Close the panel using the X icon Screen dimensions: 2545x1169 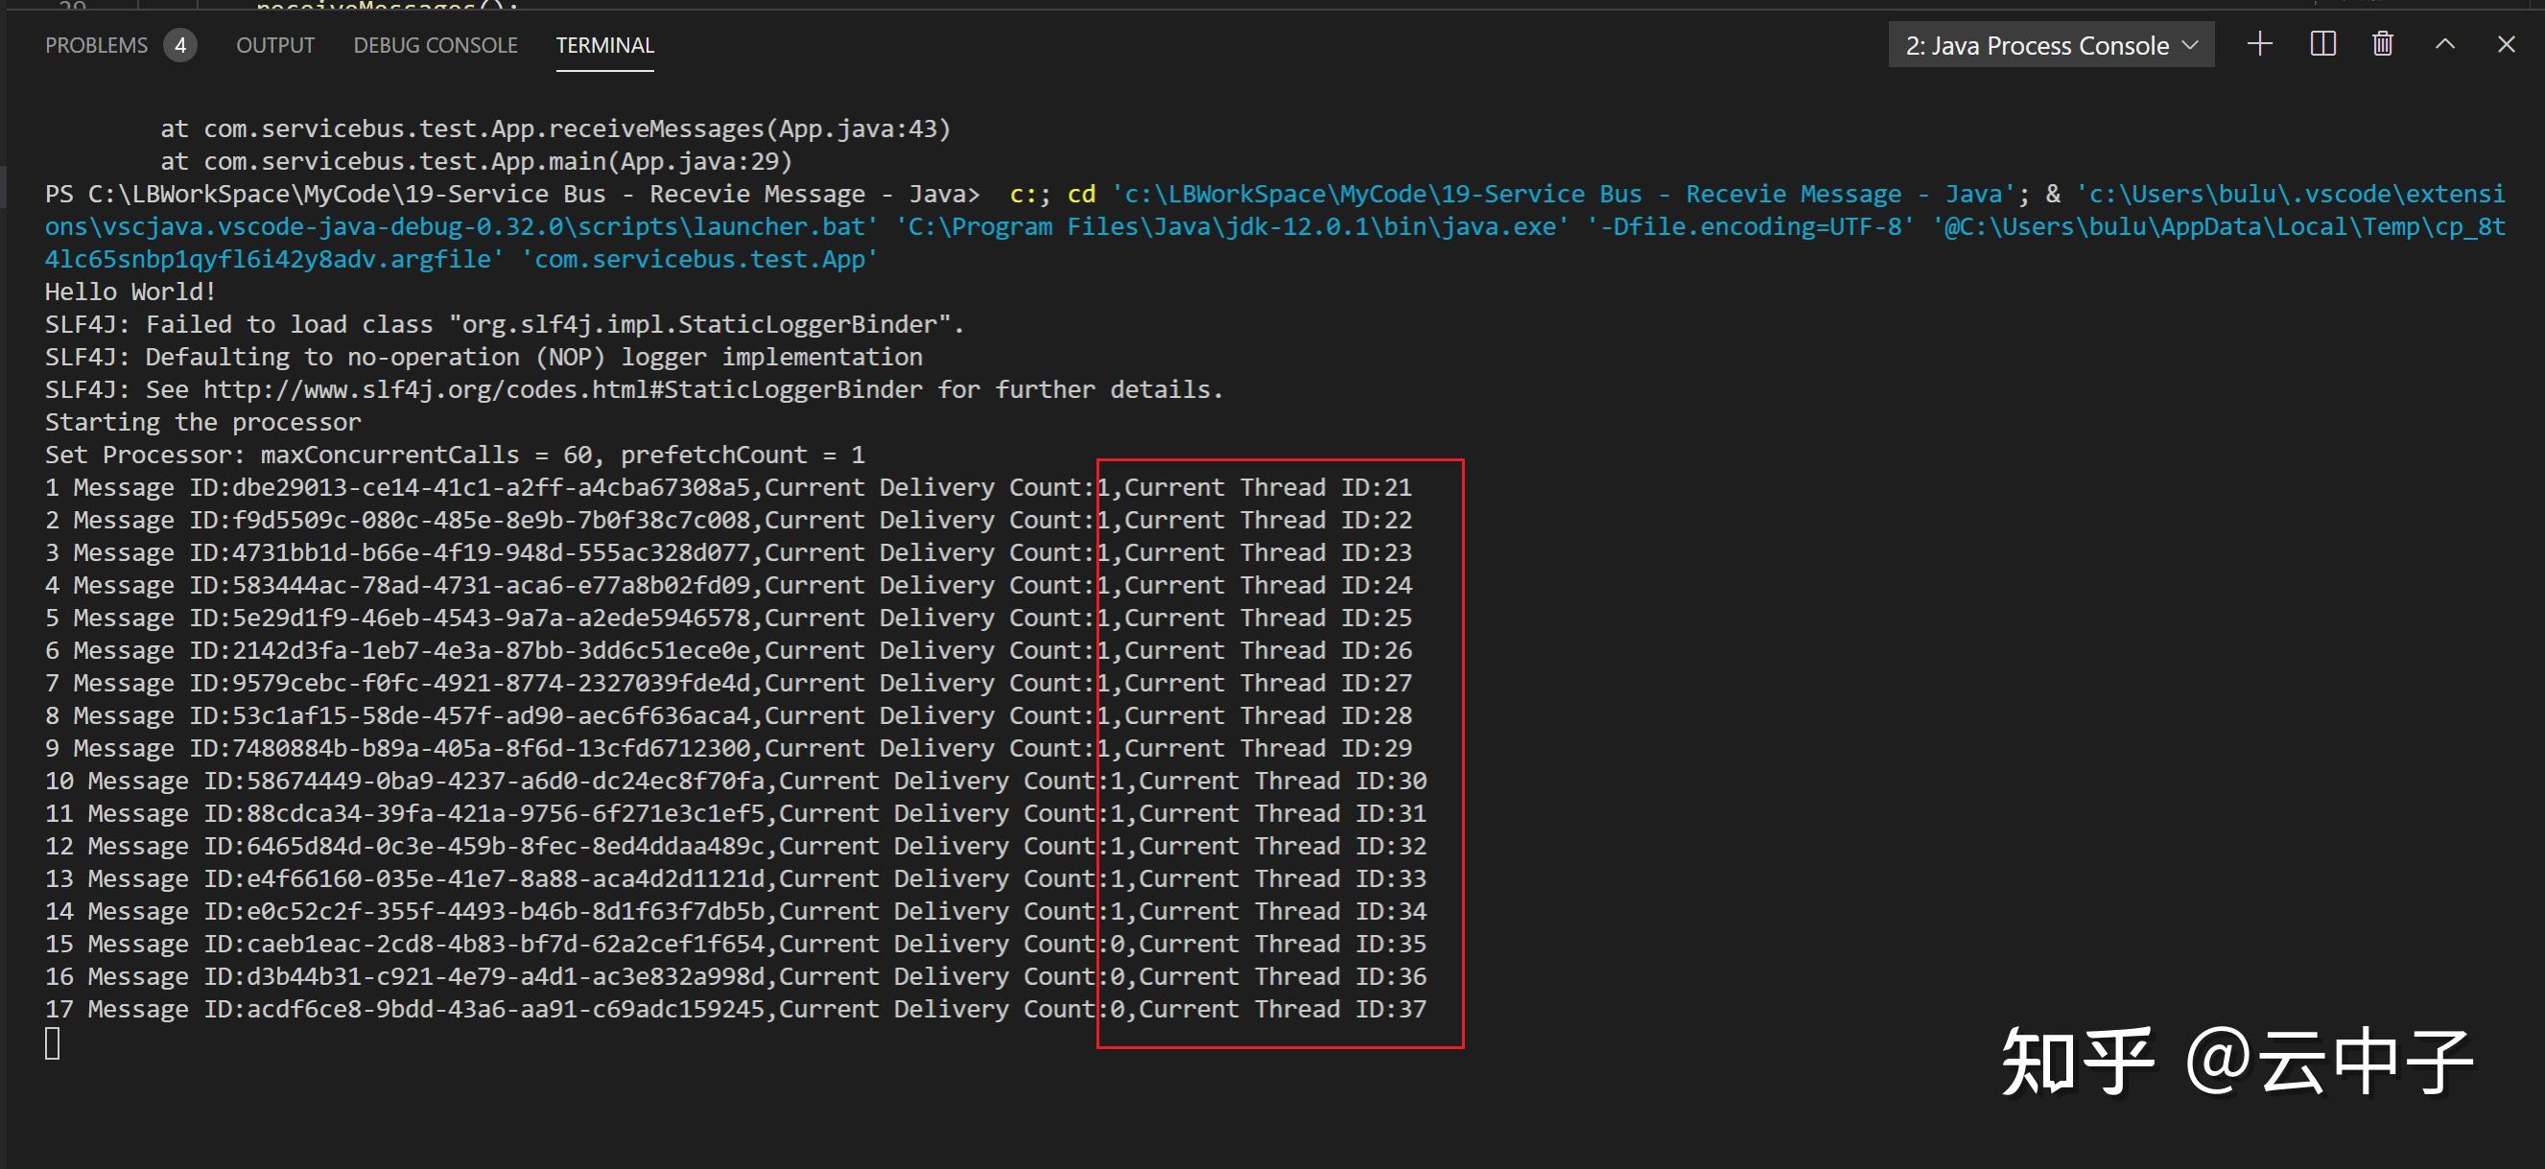coord(2508,43)
